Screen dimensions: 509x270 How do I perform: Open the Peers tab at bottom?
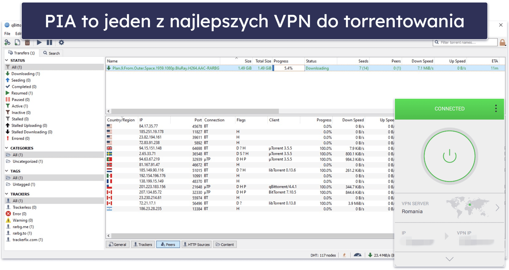pyautogui.click(x=168, y=245)
